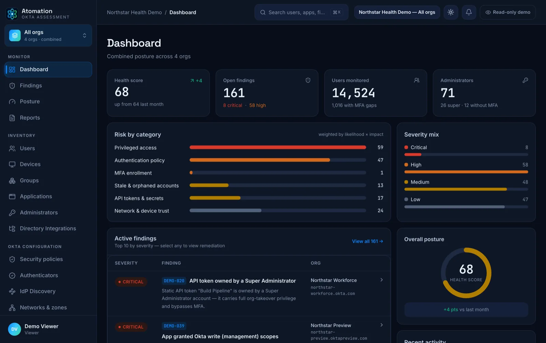Open the Dashboard menu item

(x=48, y=70)
